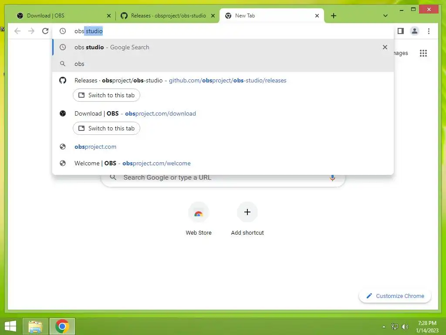The width and height of the screenshot is (446, 335).
Task: Open Chrome's three-dot menu
Action: [429, 31]
